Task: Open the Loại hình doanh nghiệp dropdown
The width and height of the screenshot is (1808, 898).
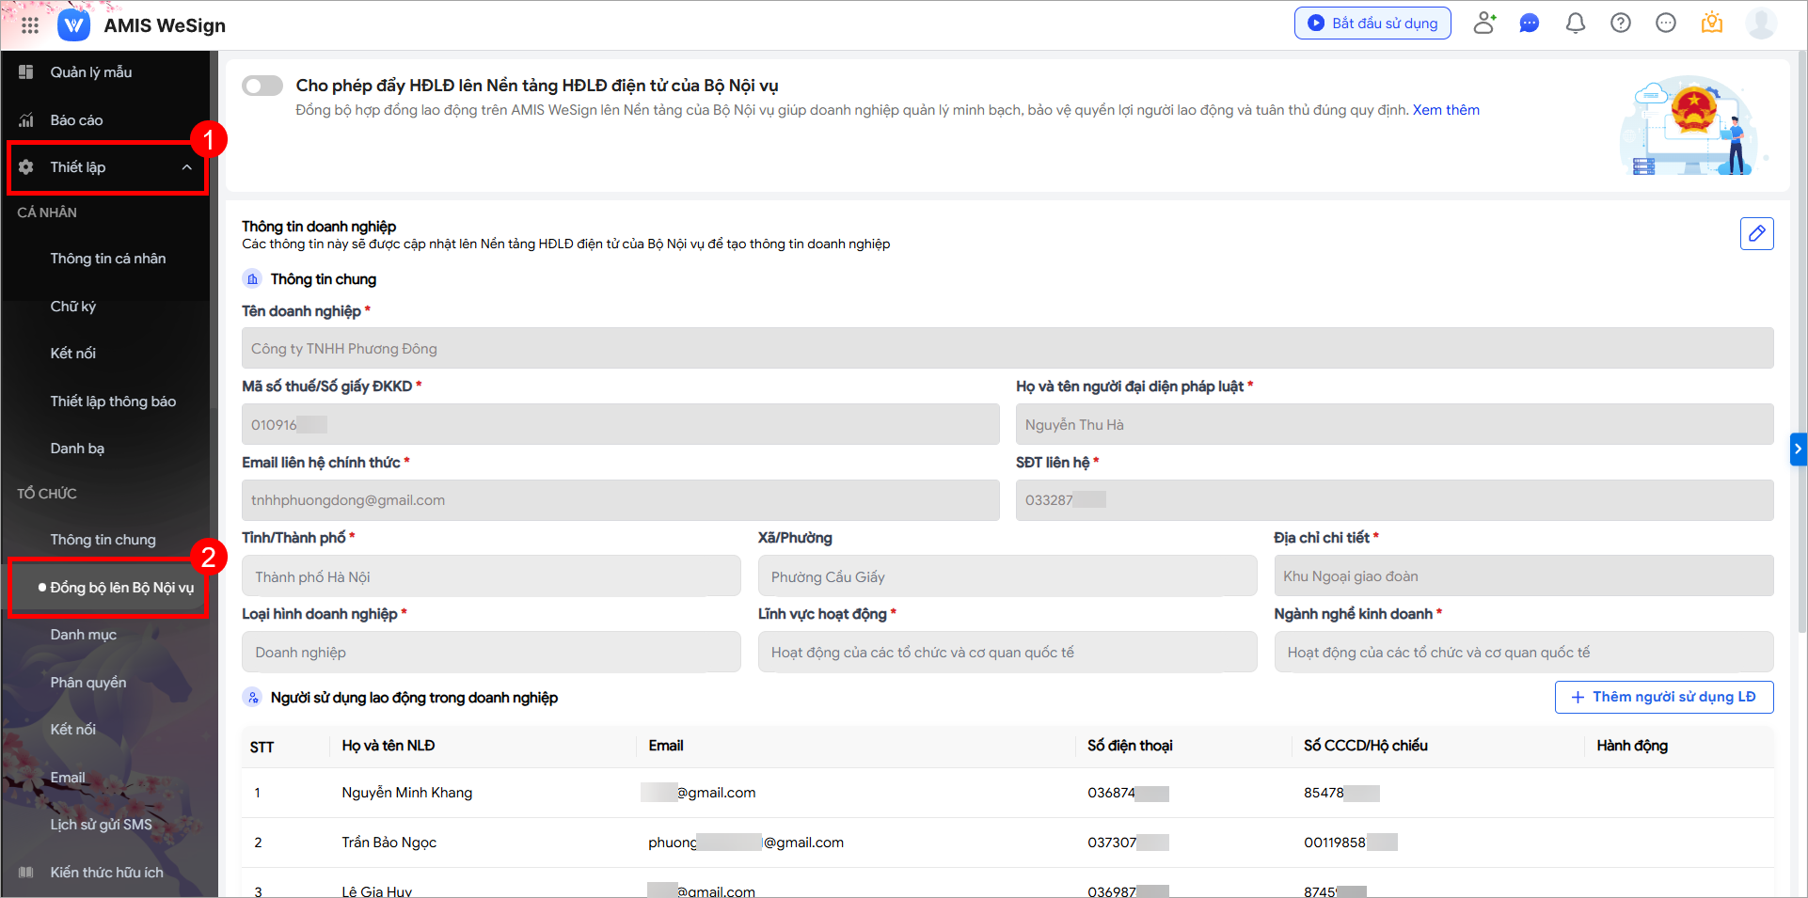Action: [x=490, y=653]
